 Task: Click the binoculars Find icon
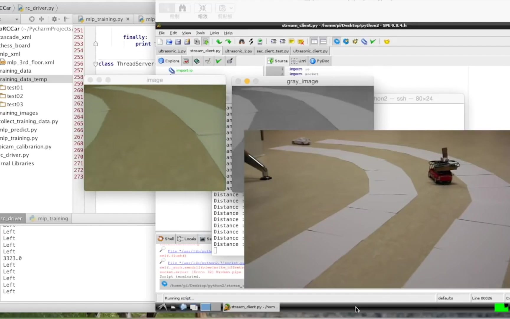click(x=242, y=42)
